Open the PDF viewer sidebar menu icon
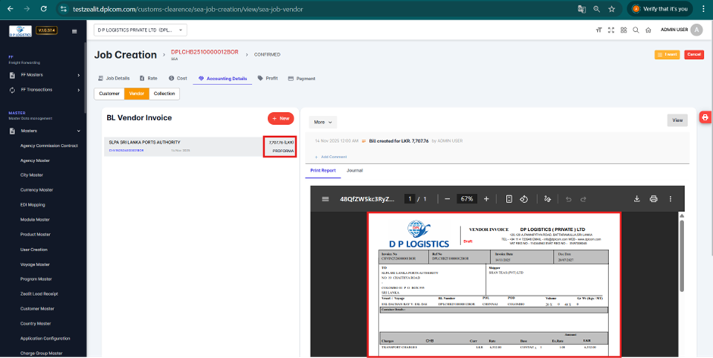The height and width of the screenshot is (358, 713). coord(325,199)
